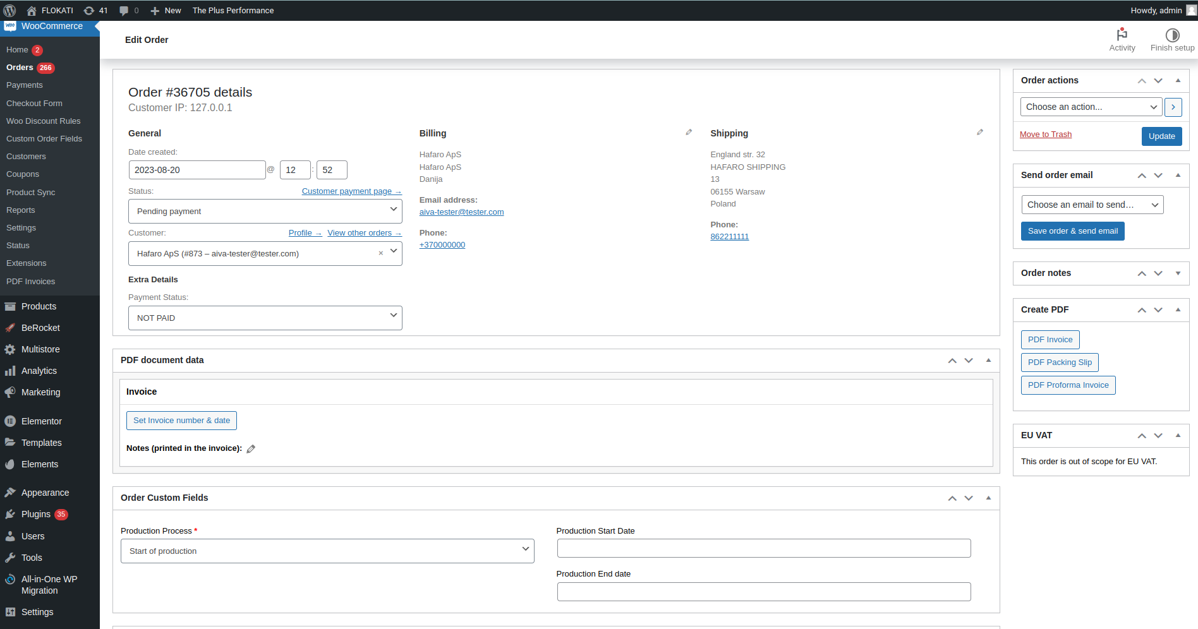Click Move to Trash link
Screen dimensions: 1198x629
pos(1046,135)
